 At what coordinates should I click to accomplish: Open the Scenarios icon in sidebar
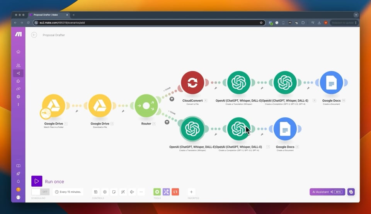(x=18, y=73)
